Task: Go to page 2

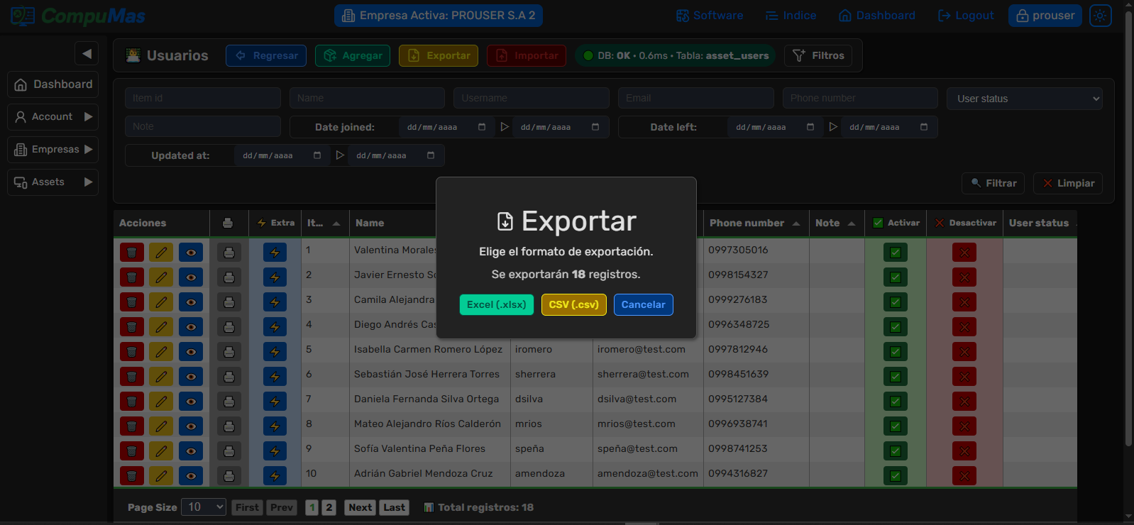Action: click(x=329, y=507)
